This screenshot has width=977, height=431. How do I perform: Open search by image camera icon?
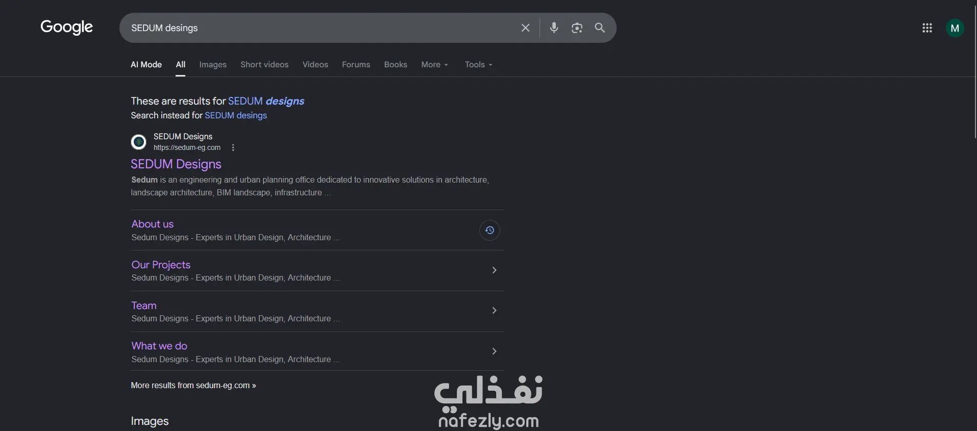[577, 28]
